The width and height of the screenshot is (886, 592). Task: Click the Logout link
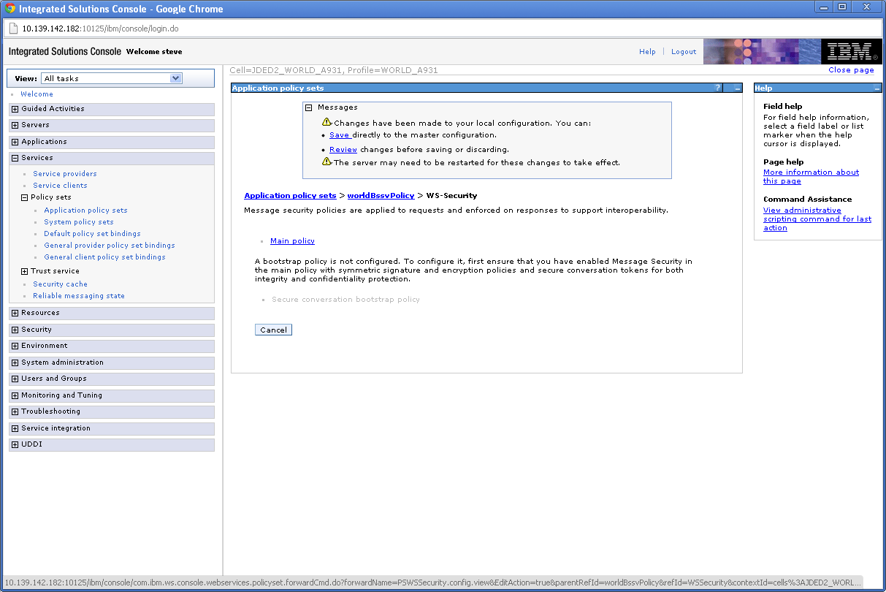(684, 52)
